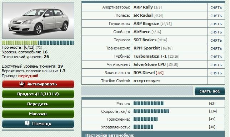Click the [49] braking value
Screen dimensions: 230x137
[212, 119]
